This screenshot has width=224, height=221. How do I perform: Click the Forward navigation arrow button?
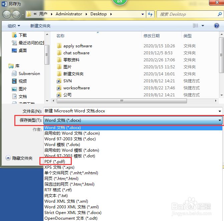(16, 14)
